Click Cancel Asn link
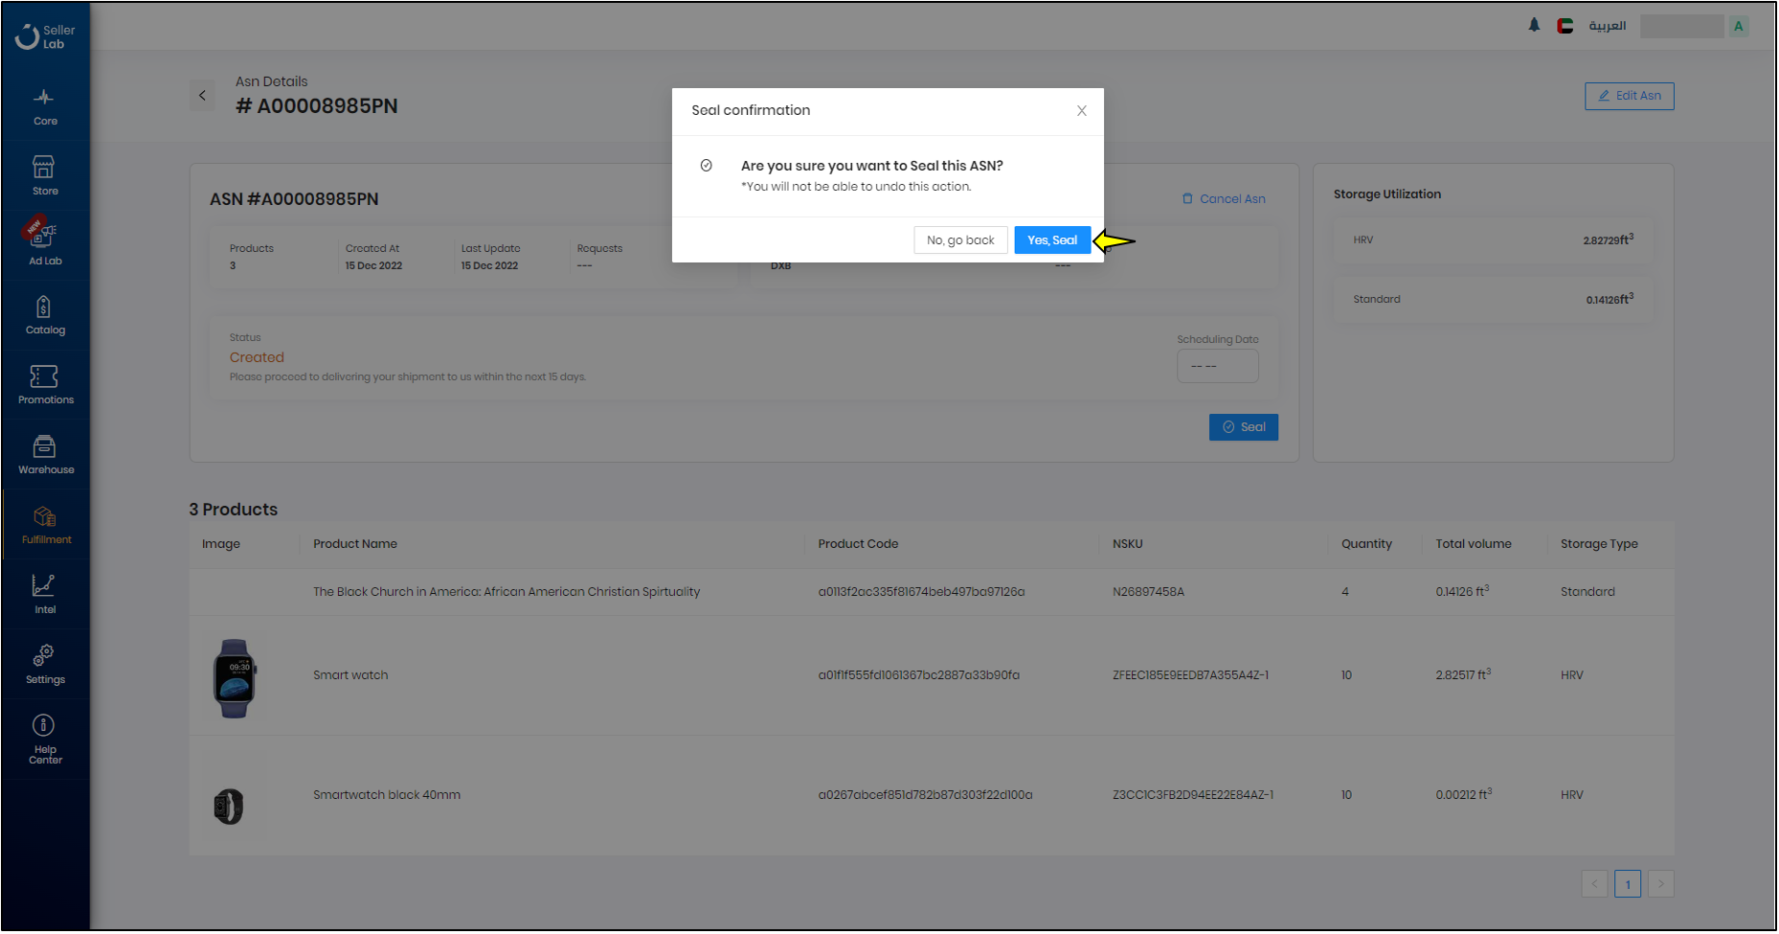Image resolution: width=1779 pixels, height=934 pixels. [x=1224, y=198]
